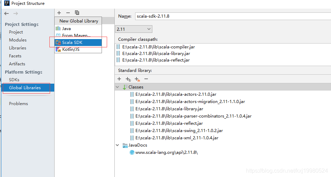Select scala-reflect.jar in the compiler classpath

(156, 60)
